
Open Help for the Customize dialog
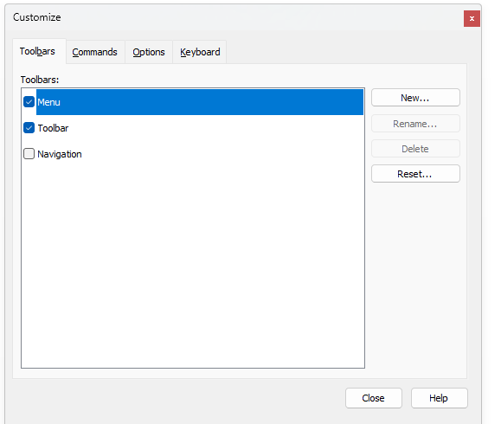tap(439, 398)
